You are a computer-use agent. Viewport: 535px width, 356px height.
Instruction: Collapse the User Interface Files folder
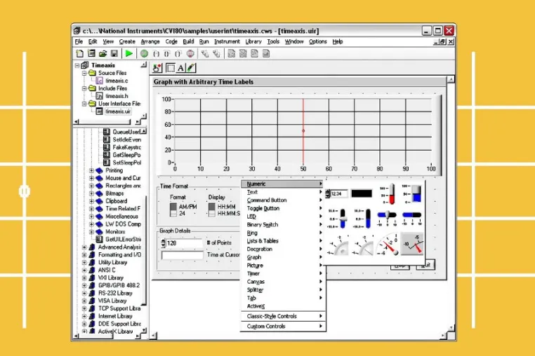(84, 104)
